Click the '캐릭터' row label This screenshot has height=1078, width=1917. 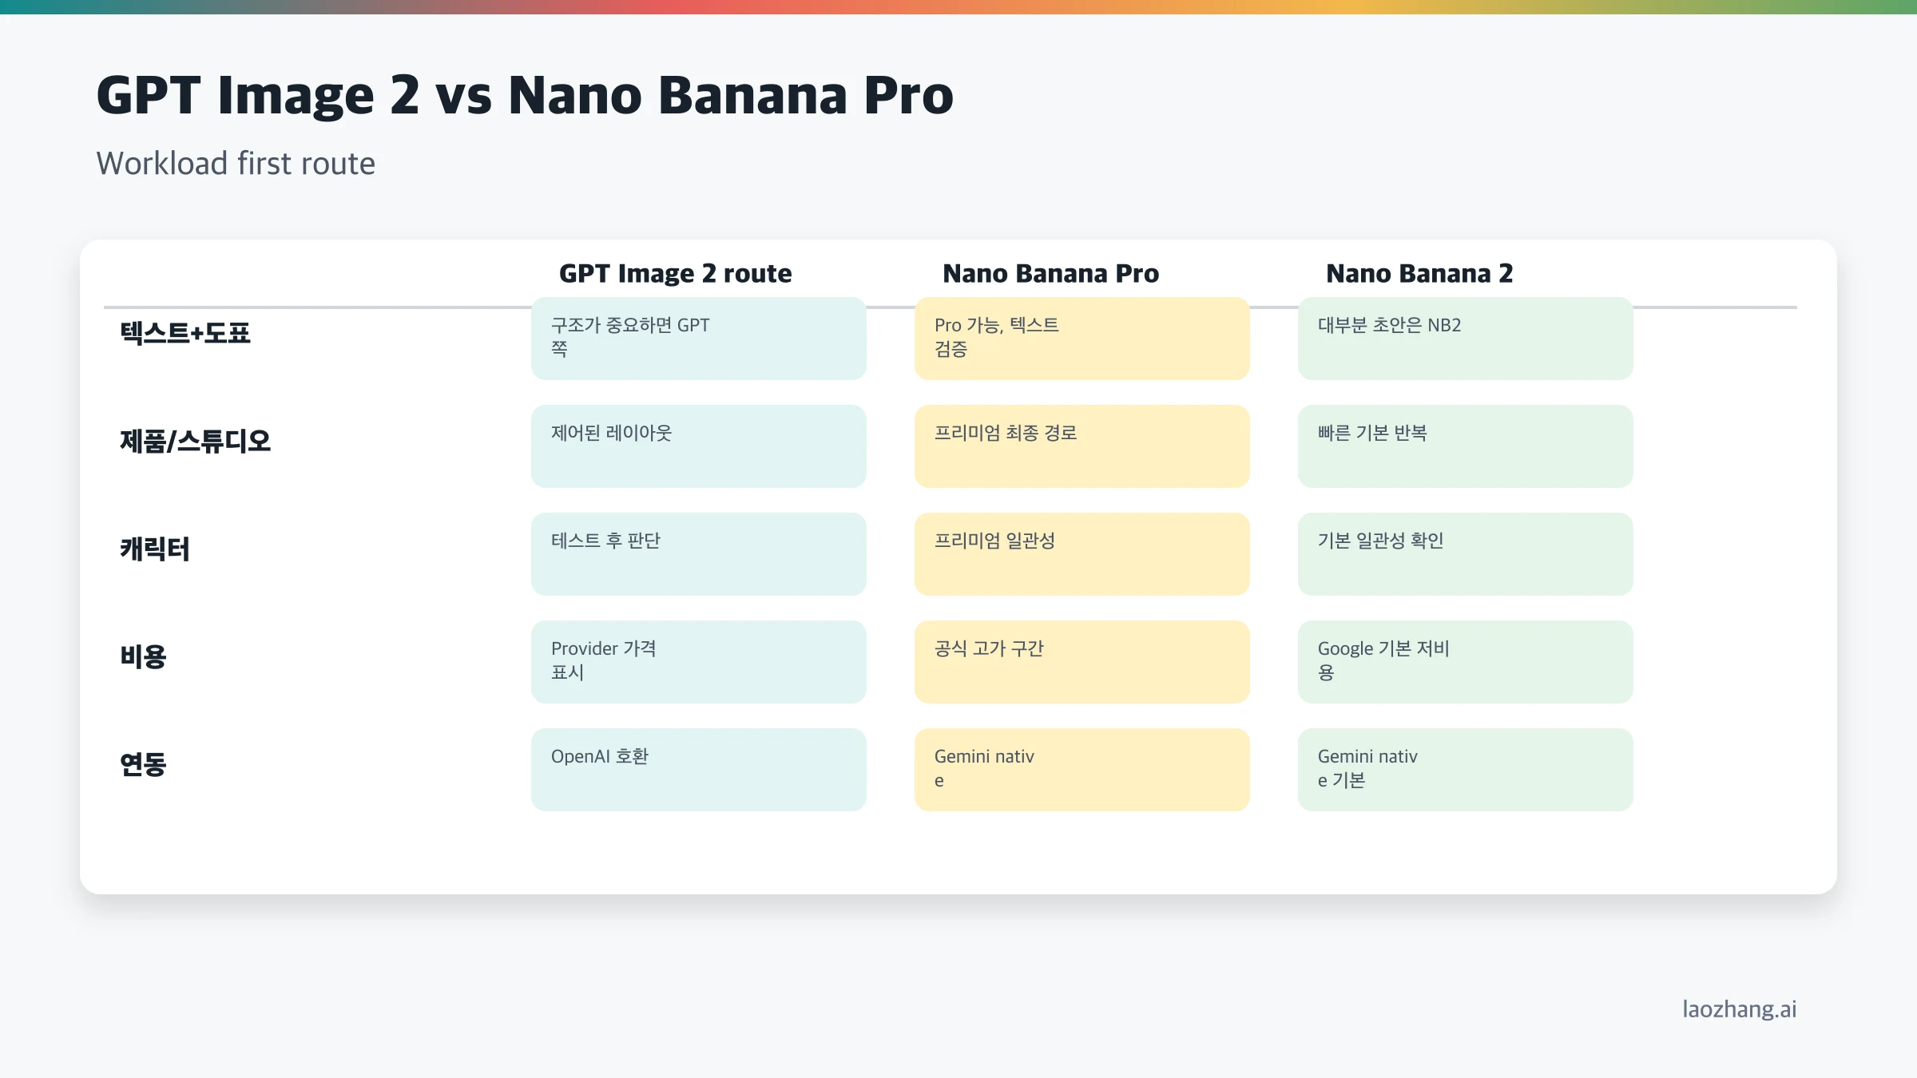pos(155,549)
